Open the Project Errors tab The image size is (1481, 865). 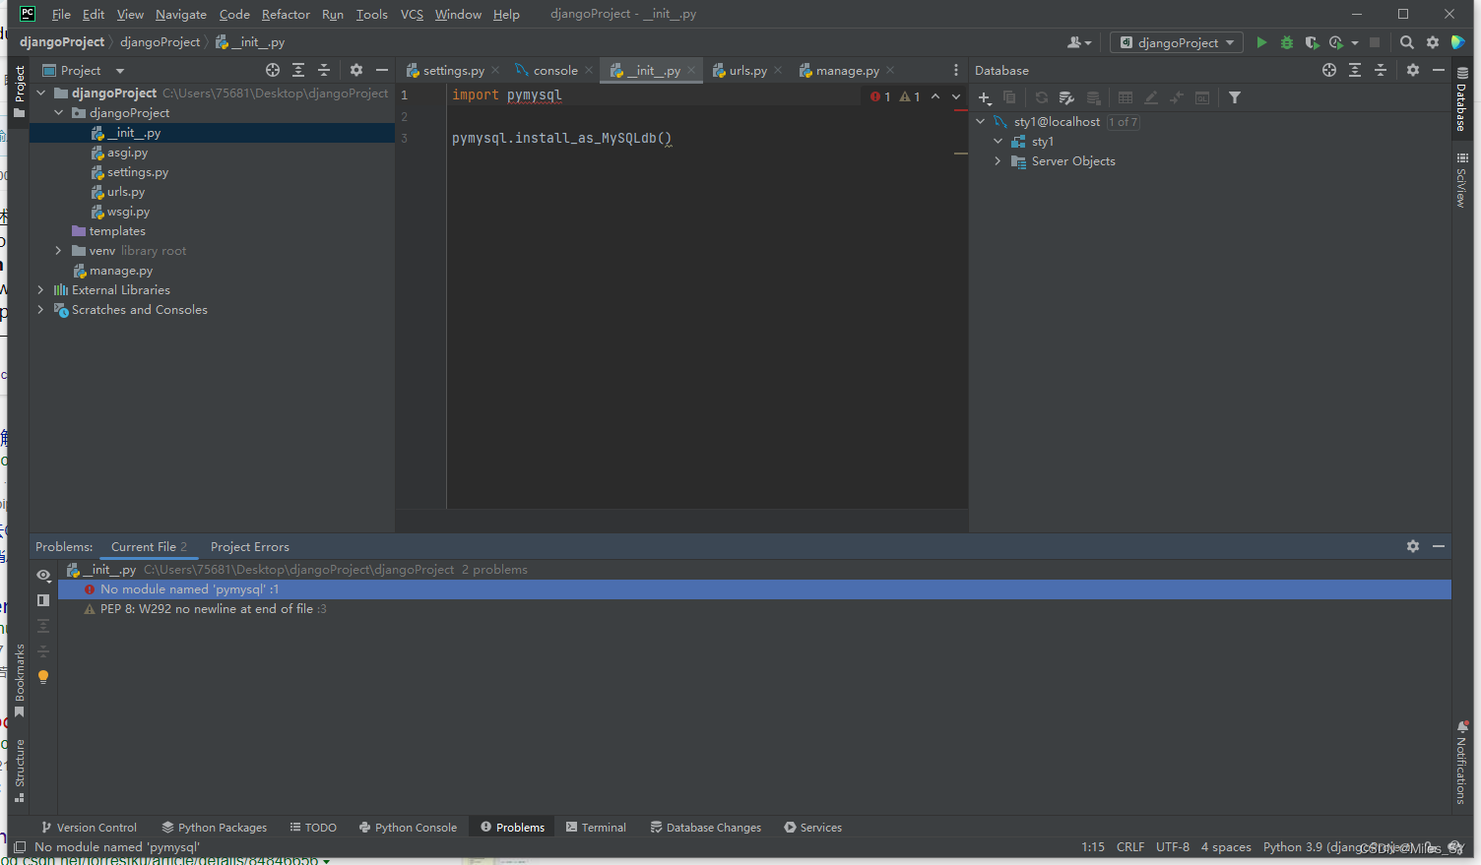point(250,546)
